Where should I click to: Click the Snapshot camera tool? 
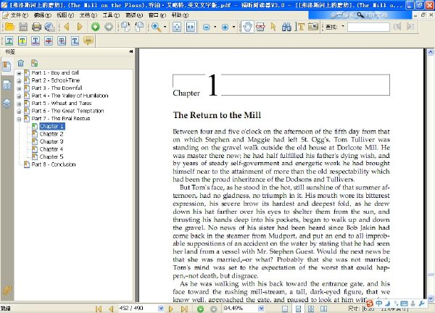[x=313, y=27]
